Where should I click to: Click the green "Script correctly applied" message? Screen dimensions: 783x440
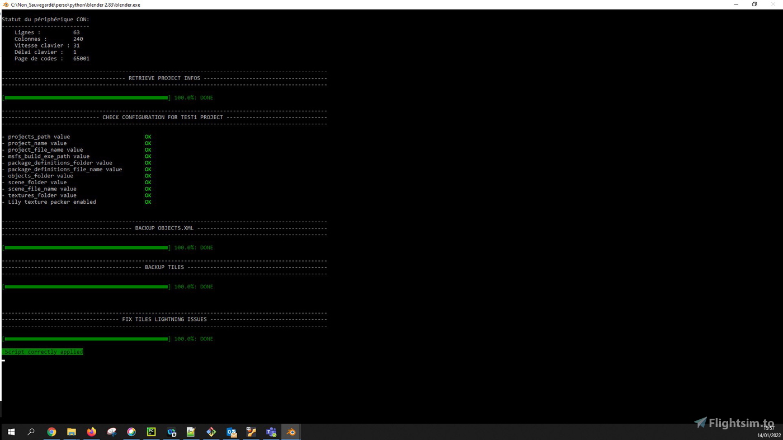pos(43,352)
